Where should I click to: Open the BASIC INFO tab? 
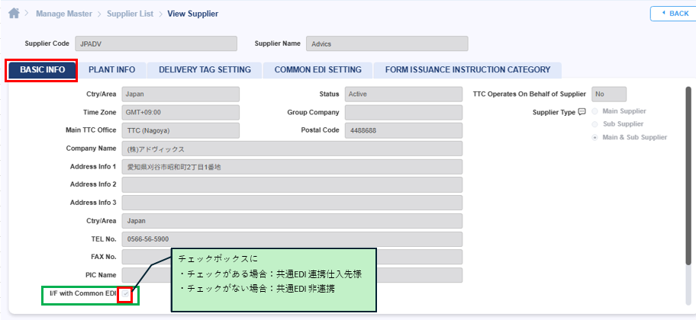[42, 70]
